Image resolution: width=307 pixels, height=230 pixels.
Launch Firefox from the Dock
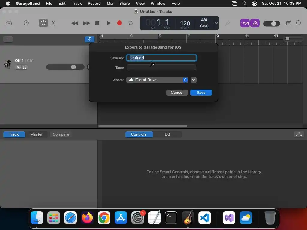pos(87,218)
